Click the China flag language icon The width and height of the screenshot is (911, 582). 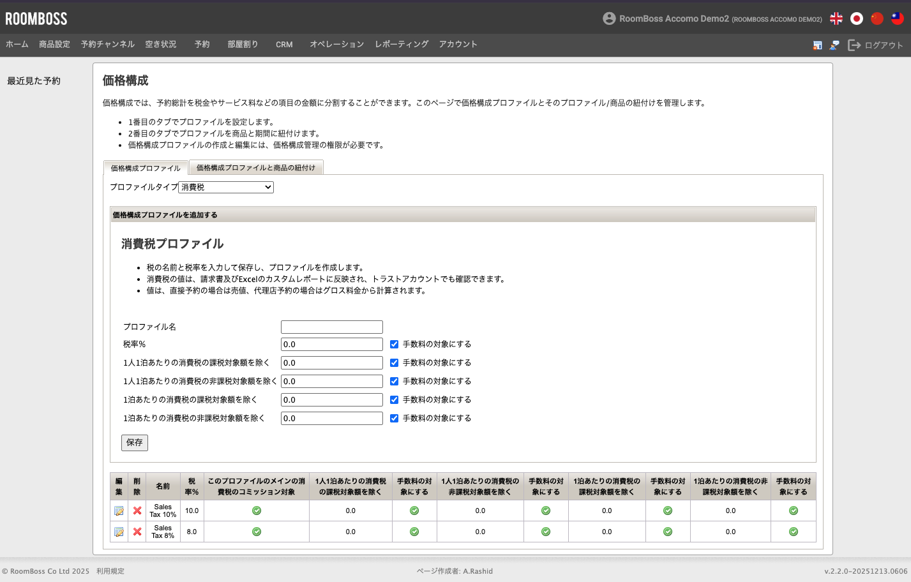pos(877,19)
